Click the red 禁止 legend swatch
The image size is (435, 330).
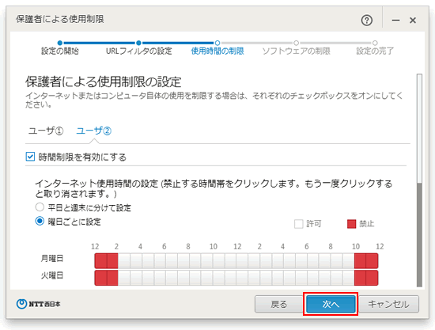351,224
